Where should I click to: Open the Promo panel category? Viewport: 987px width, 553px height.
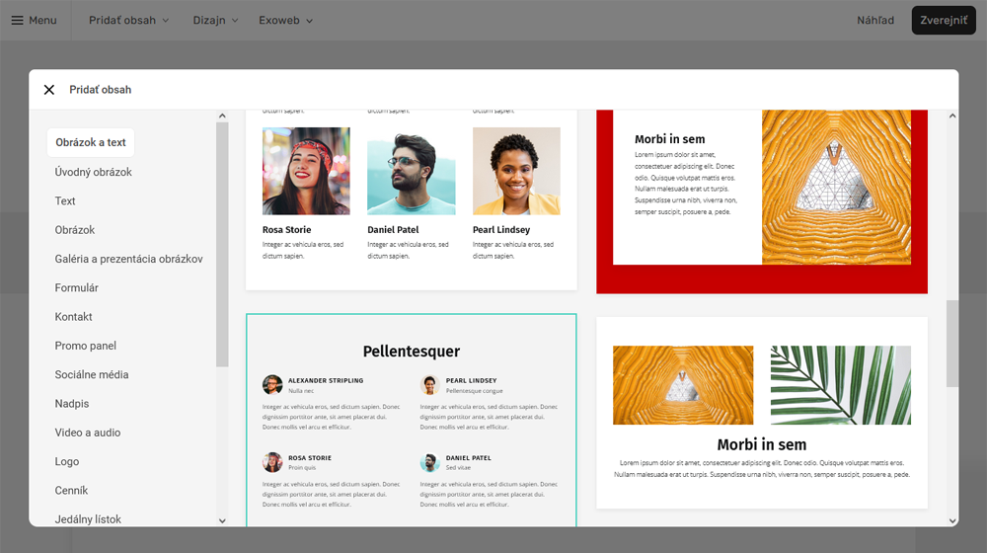[x=86, y=346]
